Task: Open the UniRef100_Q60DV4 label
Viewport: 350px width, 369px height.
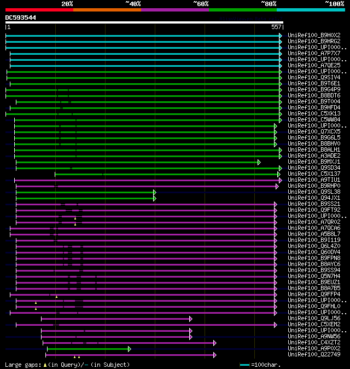Action: 314,252
